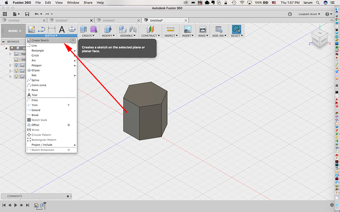Screen dimensions: 340x212
Task: Activate the Measure inspect icon
Action: [171, 29]
